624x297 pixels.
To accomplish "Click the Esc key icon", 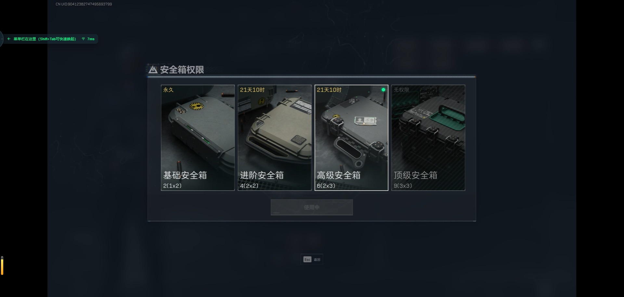I will [307, 259].
